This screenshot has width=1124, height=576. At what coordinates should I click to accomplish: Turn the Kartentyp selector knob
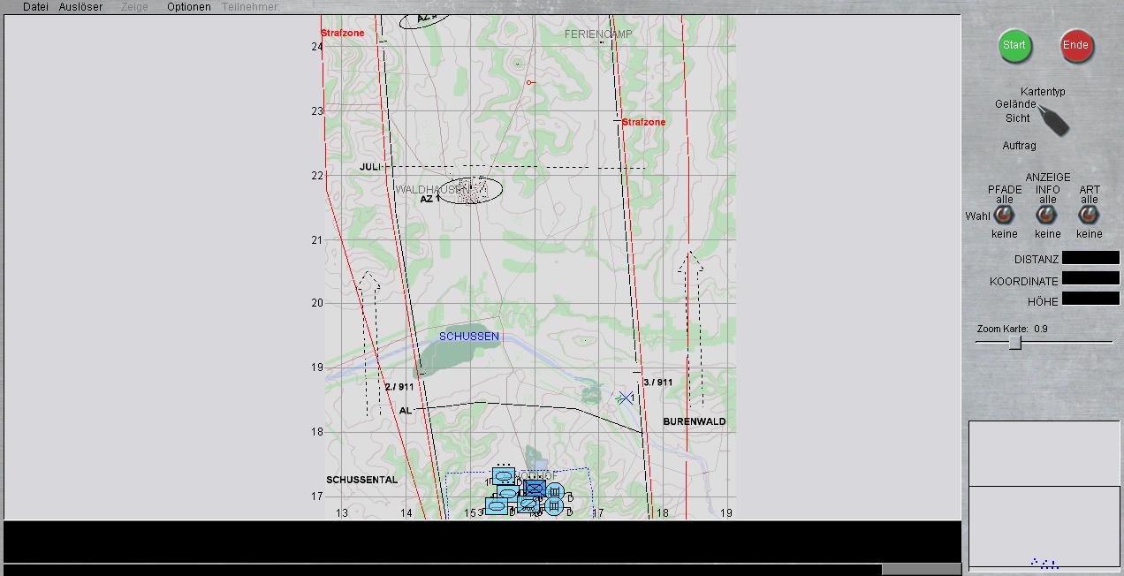coord(1052,119)
